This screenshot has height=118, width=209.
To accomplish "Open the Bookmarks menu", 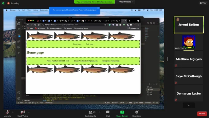I will [44, 10].
